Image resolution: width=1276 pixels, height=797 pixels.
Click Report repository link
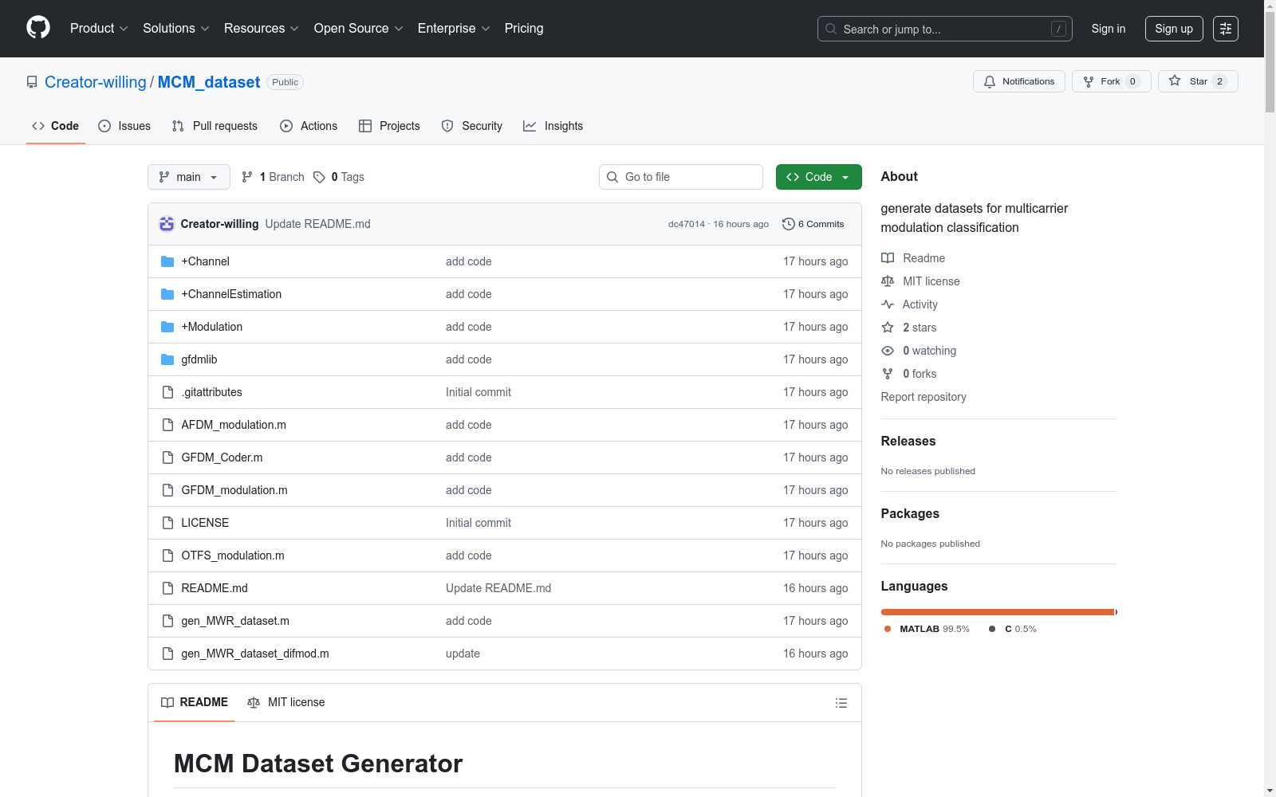(x=924, y=397)
